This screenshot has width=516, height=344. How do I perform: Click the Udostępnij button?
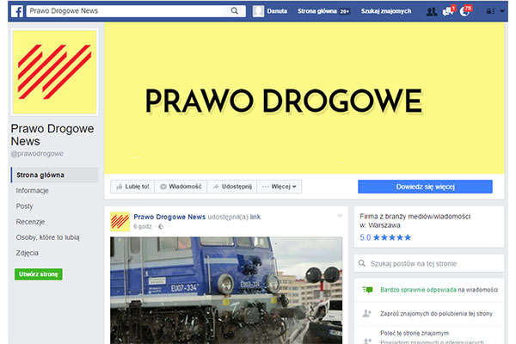(232, 187)
